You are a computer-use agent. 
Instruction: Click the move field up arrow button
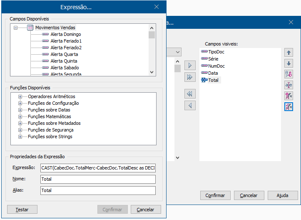click(x=289, y=53)
